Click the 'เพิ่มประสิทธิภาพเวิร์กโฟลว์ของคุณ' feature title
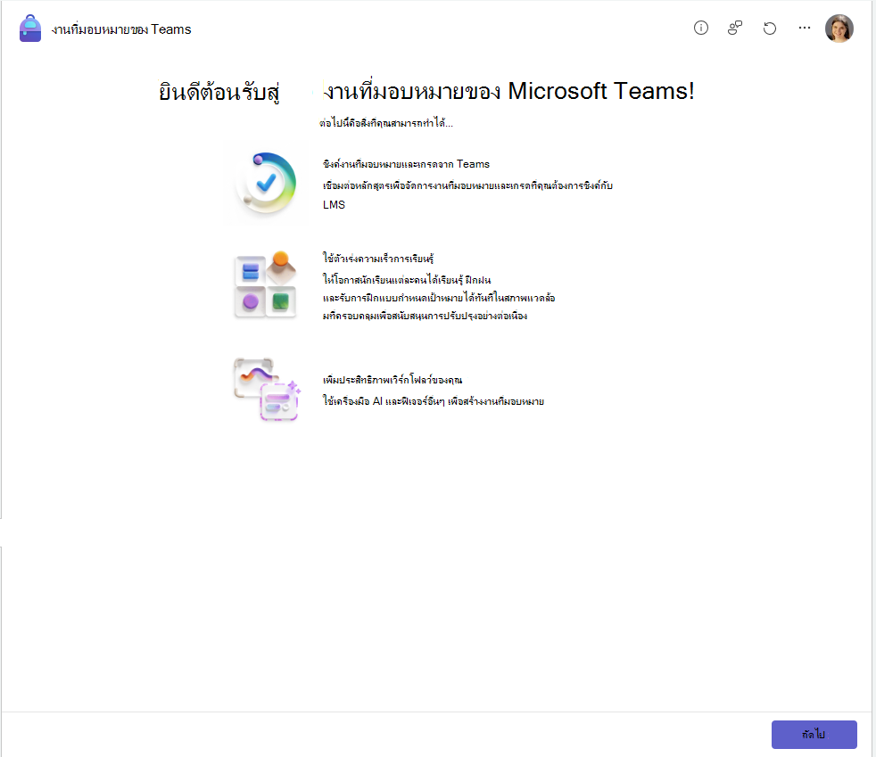876x757 pixels. [393, 380]
